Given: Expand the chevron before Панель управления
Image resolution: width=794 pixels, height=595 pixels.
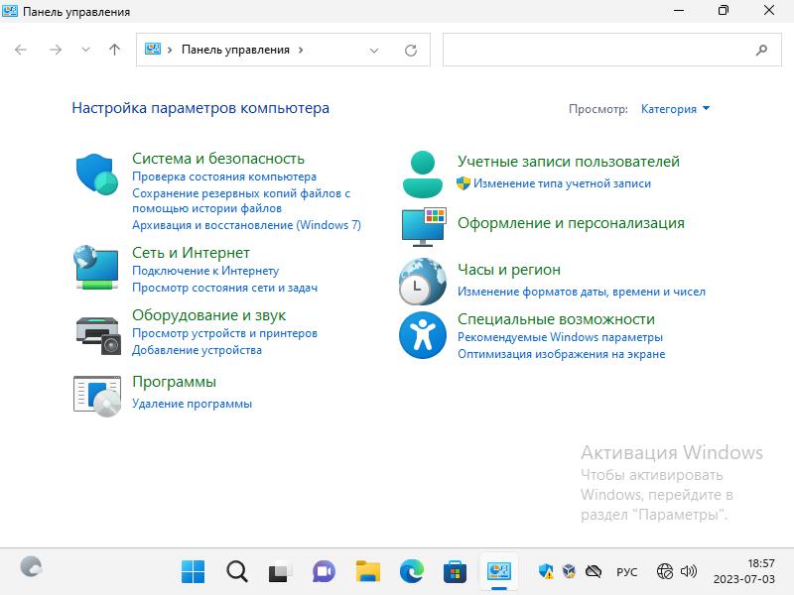Looking at the screenshot, I should click(x=170, y=50).
